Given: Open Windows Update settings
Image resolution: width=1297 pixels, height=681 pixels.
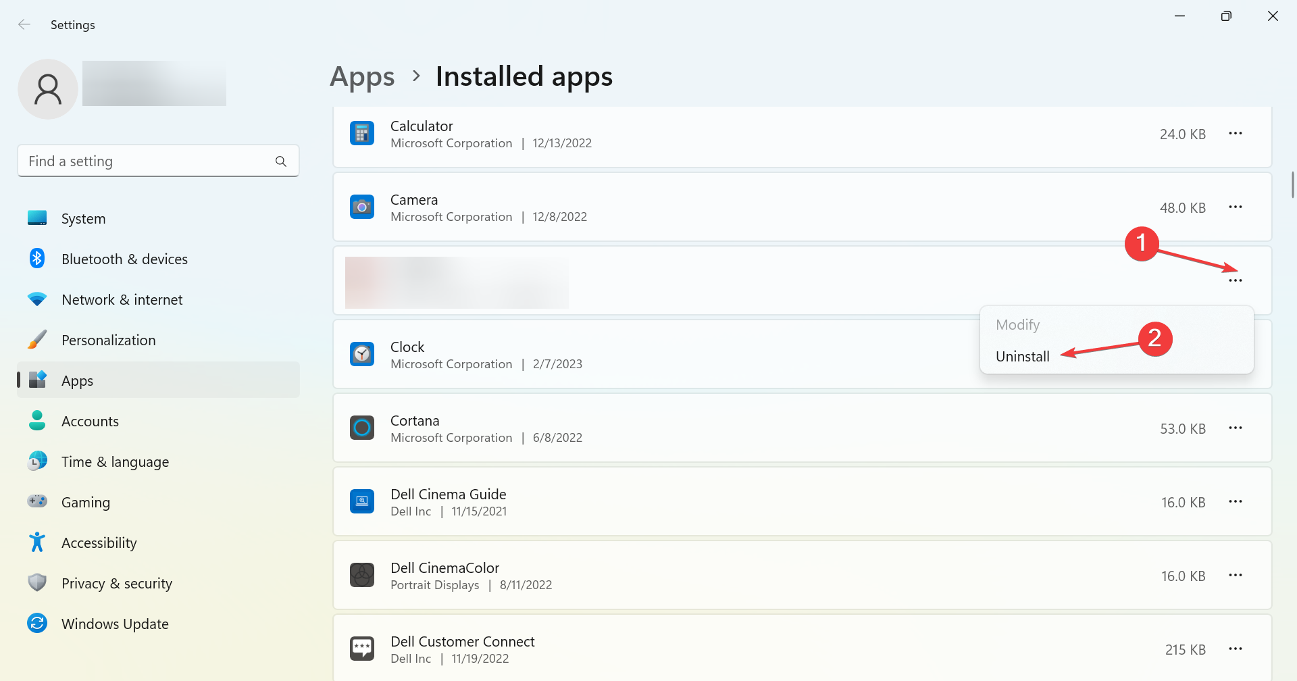Looking at the screenshot, I should [x=115, y=624].
